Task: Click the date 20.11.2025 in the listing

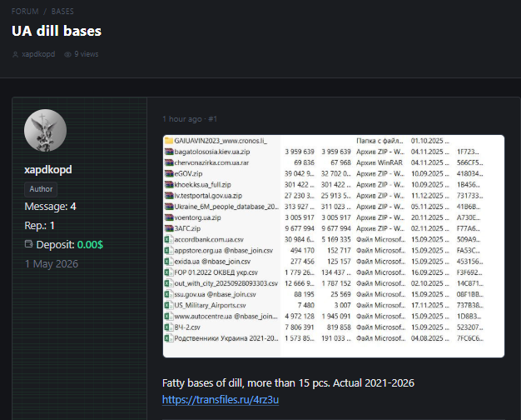Action: coord(429,217)
